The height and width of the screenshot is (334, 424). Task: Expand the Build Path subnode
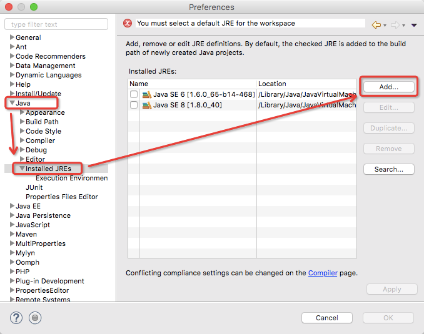click(x=22, y=122)
